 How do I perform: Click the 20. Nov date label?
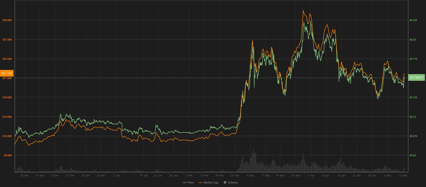point(25,175)
